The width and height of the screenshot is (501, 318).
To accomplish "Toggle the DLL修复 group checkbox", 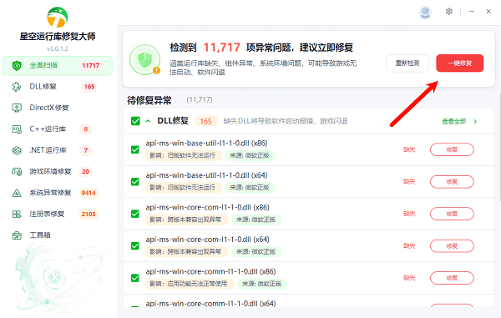I will (x=135, y=121).
